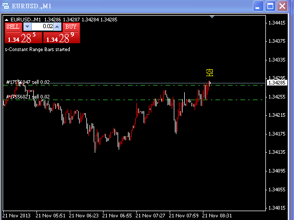Click the BUY button

pos(71,27)
